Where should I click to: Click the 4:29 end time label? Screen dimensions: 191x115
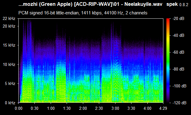coord(163,108)
